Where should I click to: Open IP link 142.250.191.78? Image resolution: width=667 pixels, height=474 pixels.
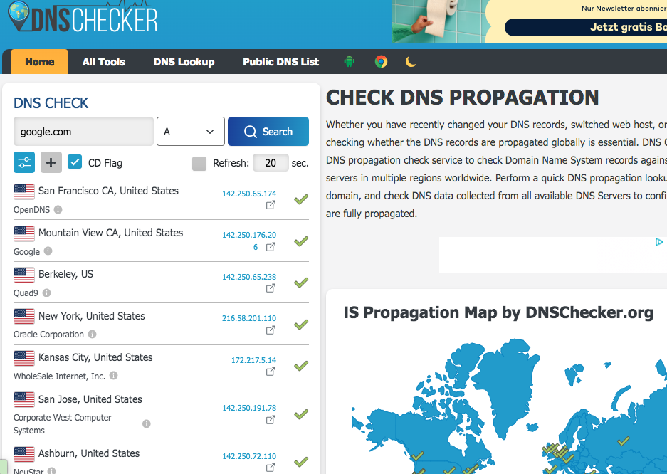[249, 408]
